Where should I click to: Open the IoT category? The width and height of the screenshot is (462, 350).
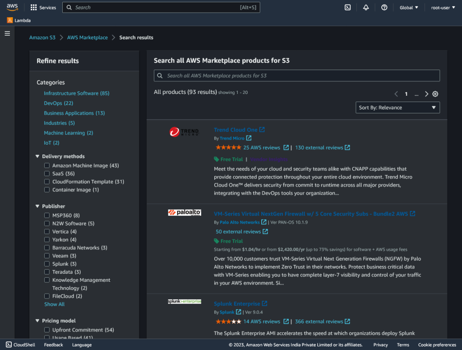[x=51, y=143]
